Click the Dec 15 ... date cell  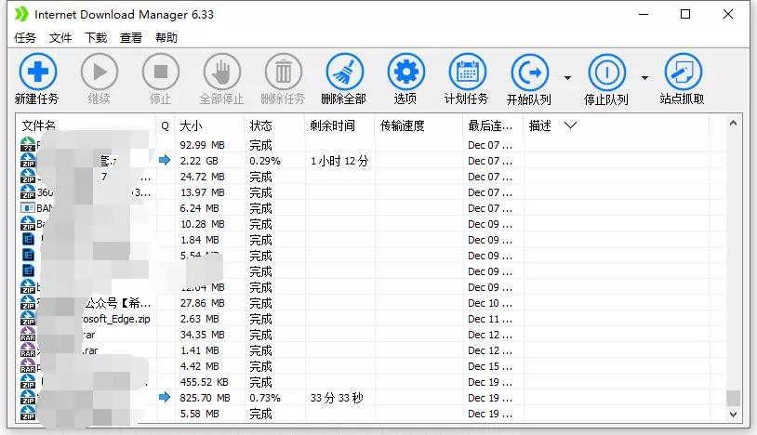point(489,366)
